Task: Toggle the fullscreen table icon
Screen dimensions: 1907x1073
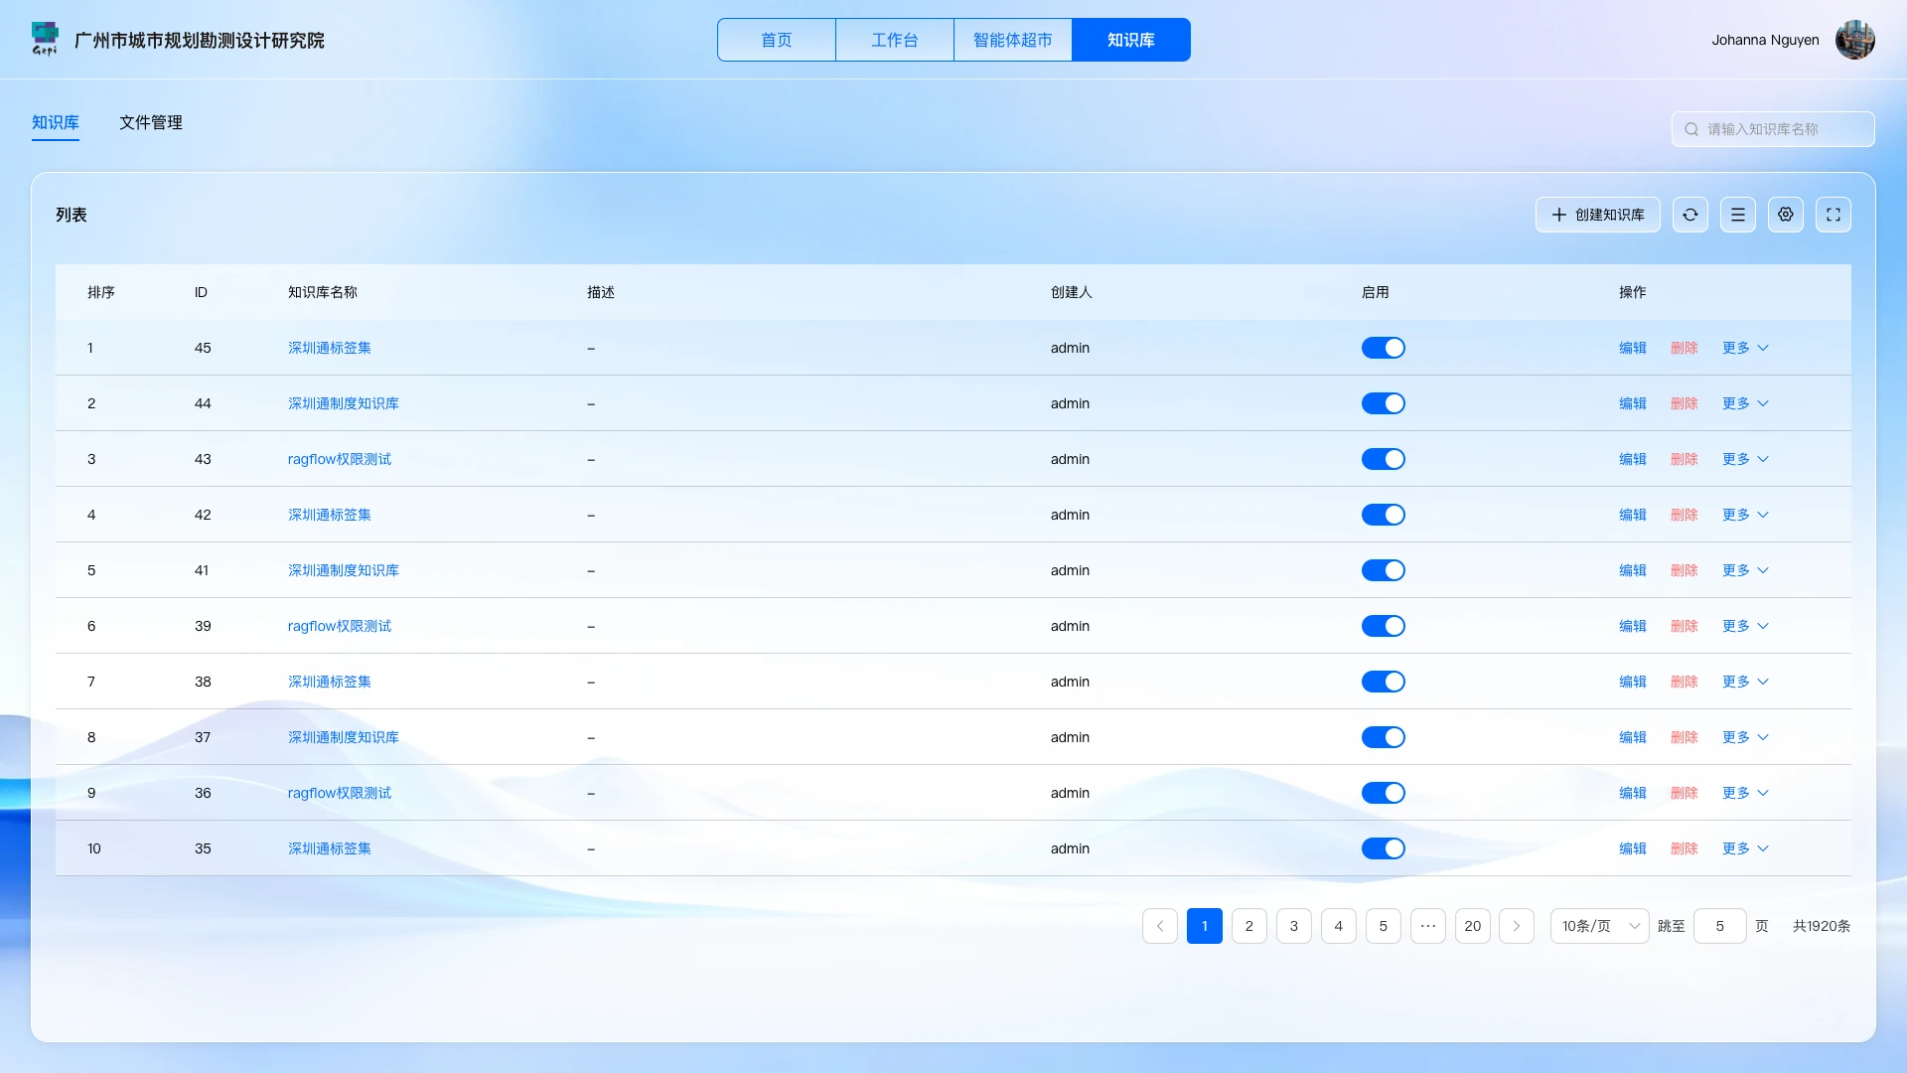Action: click(1833, 215)
